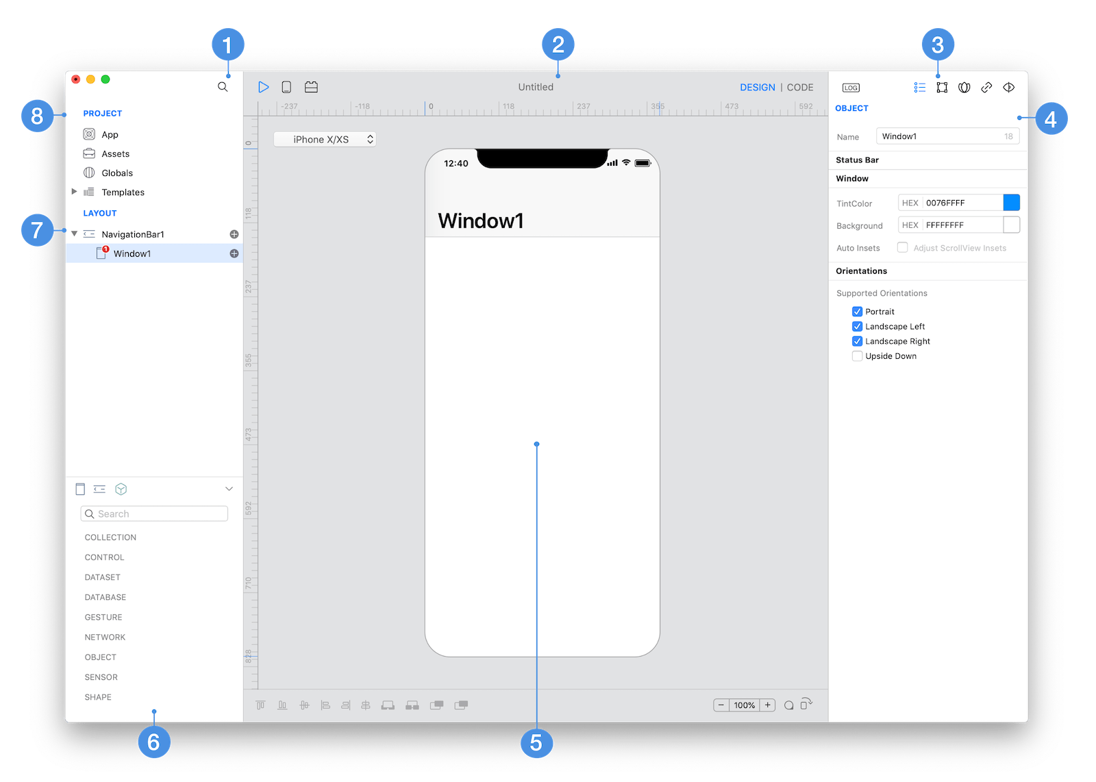Open the SENSOR object category
Image resolution: width=1096 pixels, height=782 pixels.
(101, 677)
